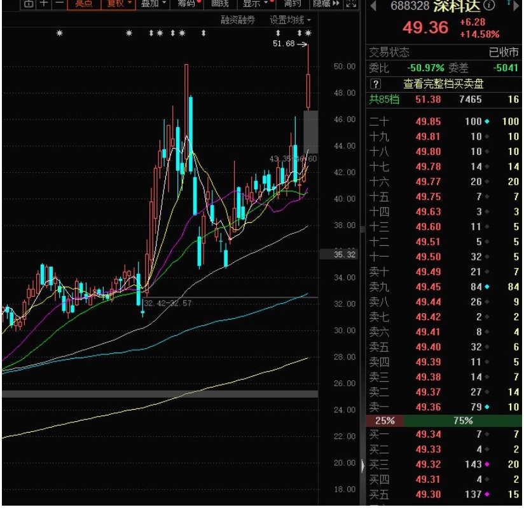Open the 叠加 overlay dropdown
This screenshot has width=524, height=512.
click(x=153, y=4)
